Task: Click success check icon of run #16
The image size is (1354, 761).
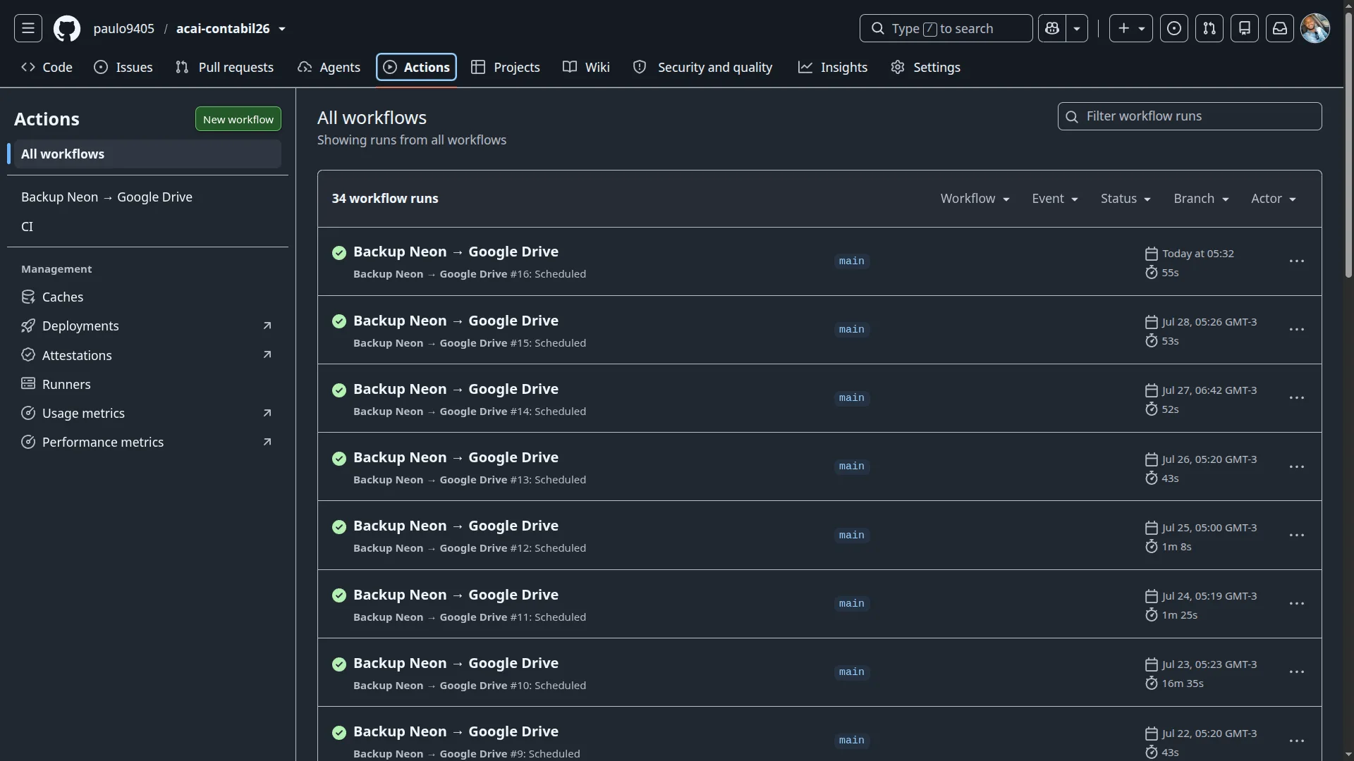Action: coord(339,253)
